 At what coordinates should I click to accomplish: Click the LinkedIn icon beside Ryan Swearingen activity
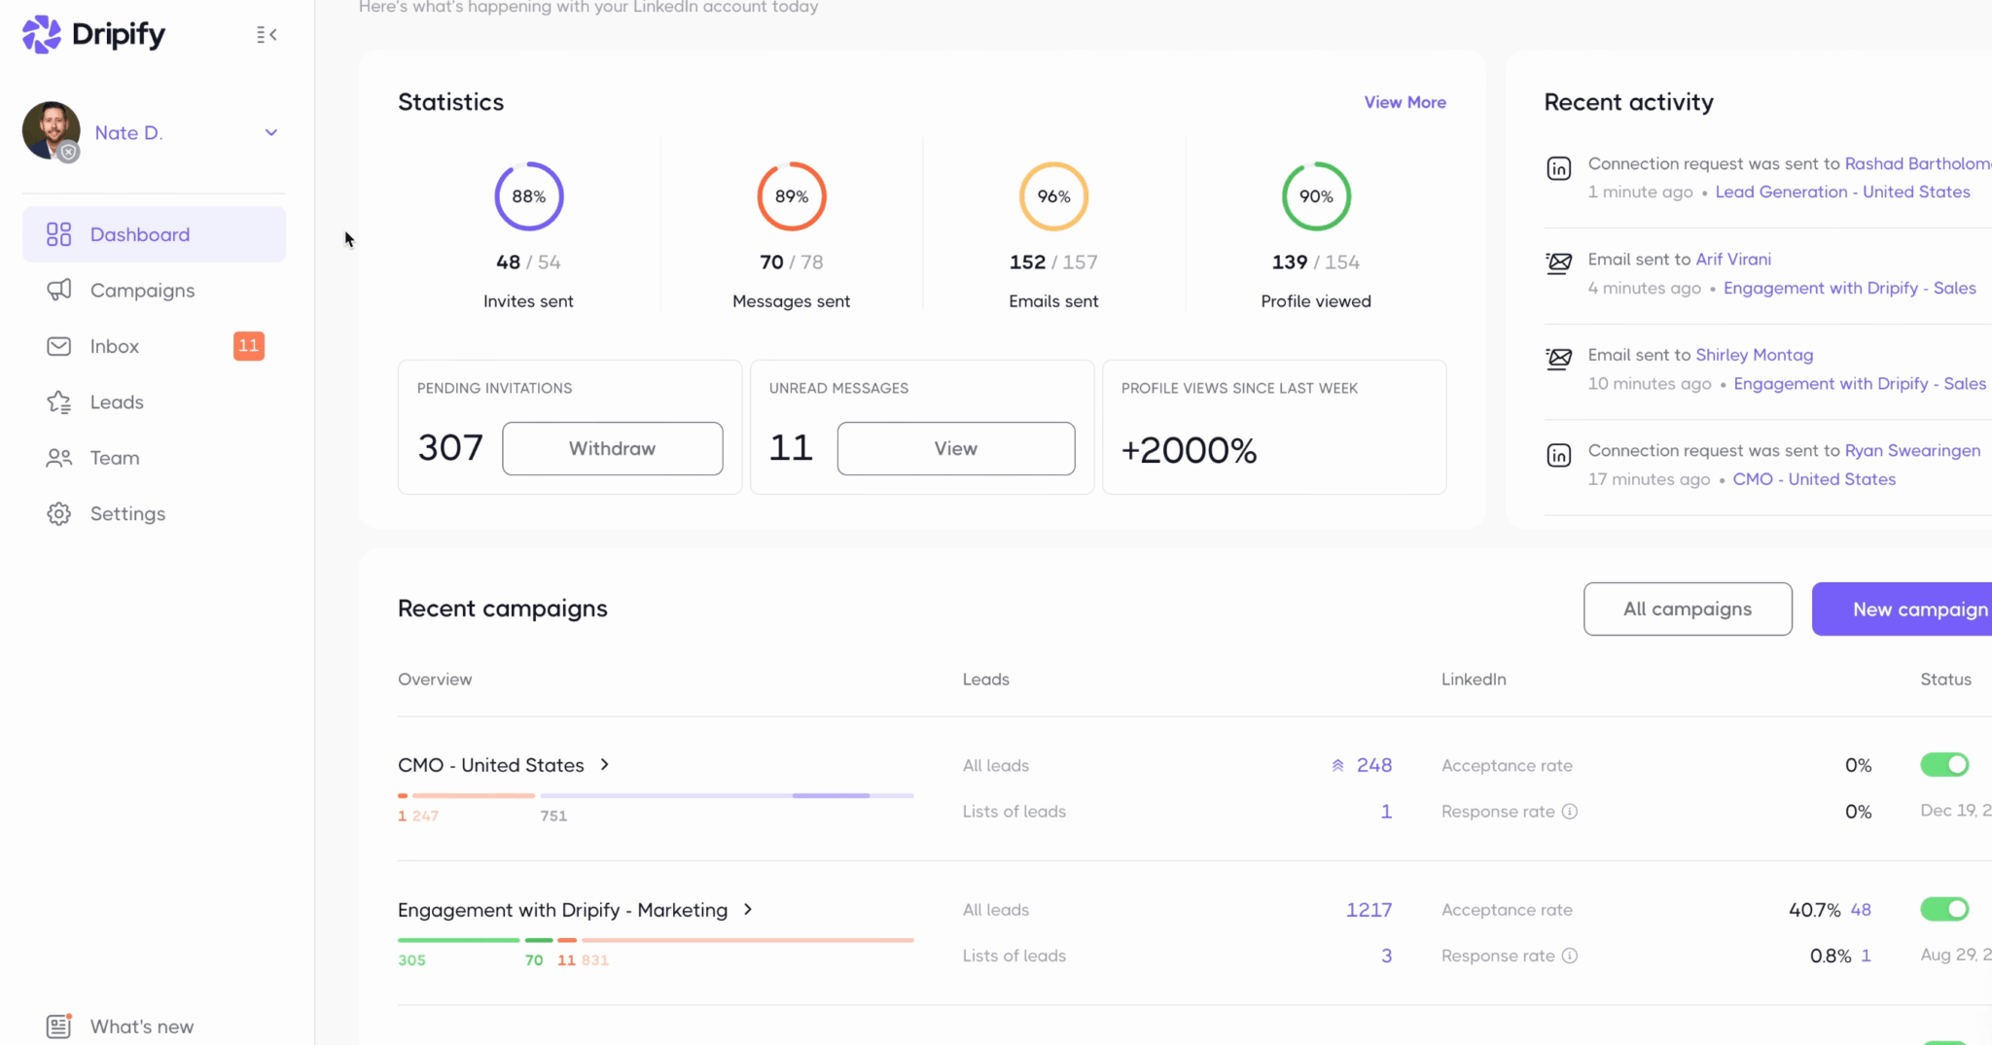click(x=1559, y=455)
